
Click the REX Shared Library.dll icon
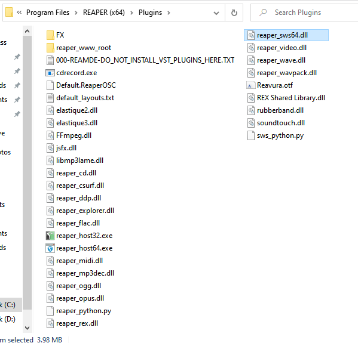(251, 98)
